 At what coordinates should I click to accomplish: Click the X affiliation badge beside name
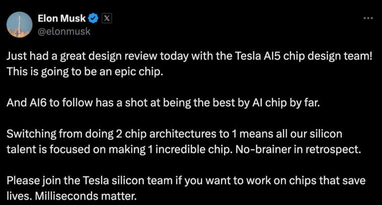pyautogui.click(x=107, y=19)
